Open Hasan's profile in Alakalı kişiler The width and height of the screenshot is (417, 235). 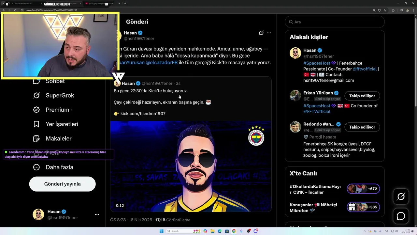pos(310,50)
